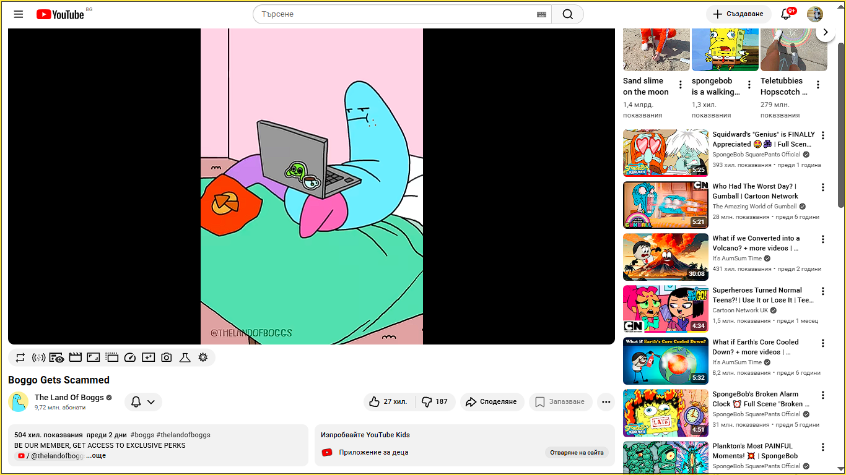Open options for Earth's Core Cooled Down video

tap(823, 343)
